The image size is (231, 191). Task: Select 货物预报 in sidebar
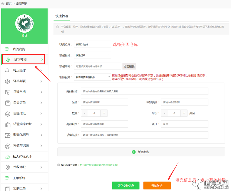(24, 59)
